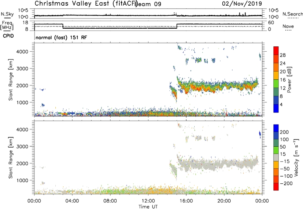Click the blue velocity patch near 3800 km

[260, 134]
